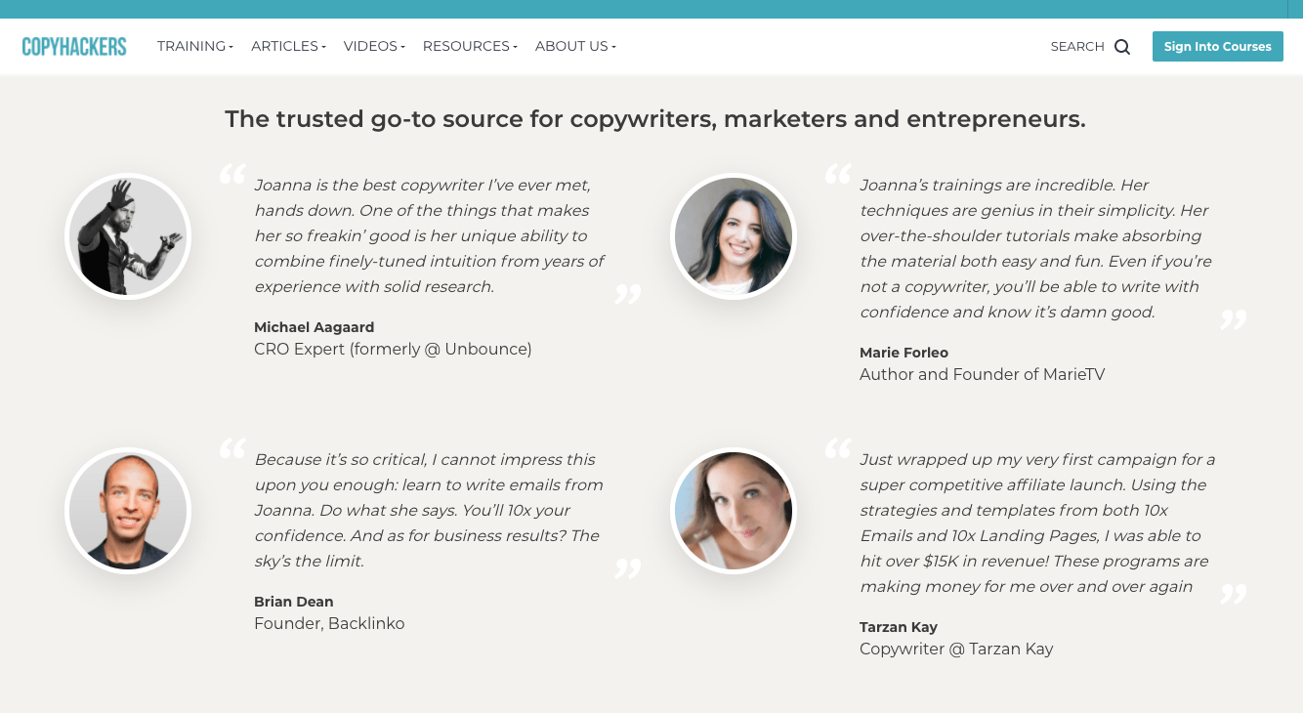1303x713 pixels.
Task: Click Tarzan Kay's profile photo
Action: [733, 510]
